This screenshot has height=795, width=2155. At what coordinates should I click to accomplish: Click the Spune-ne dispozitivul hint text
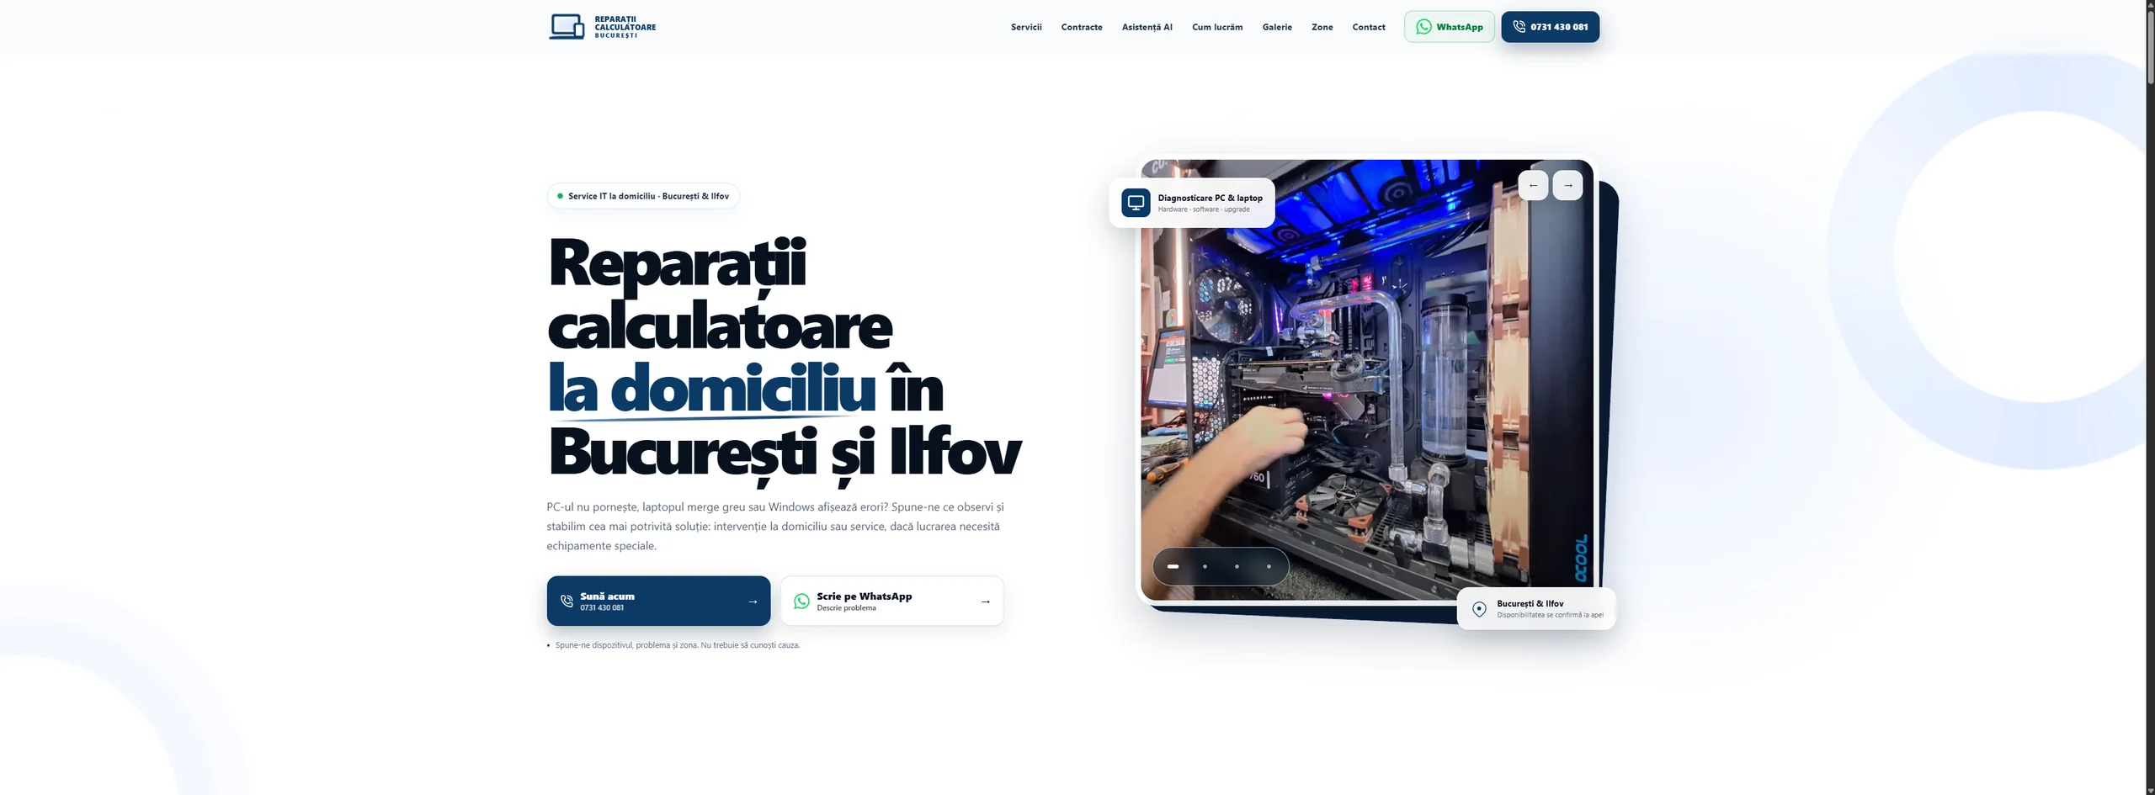click(x=678, y=645)
